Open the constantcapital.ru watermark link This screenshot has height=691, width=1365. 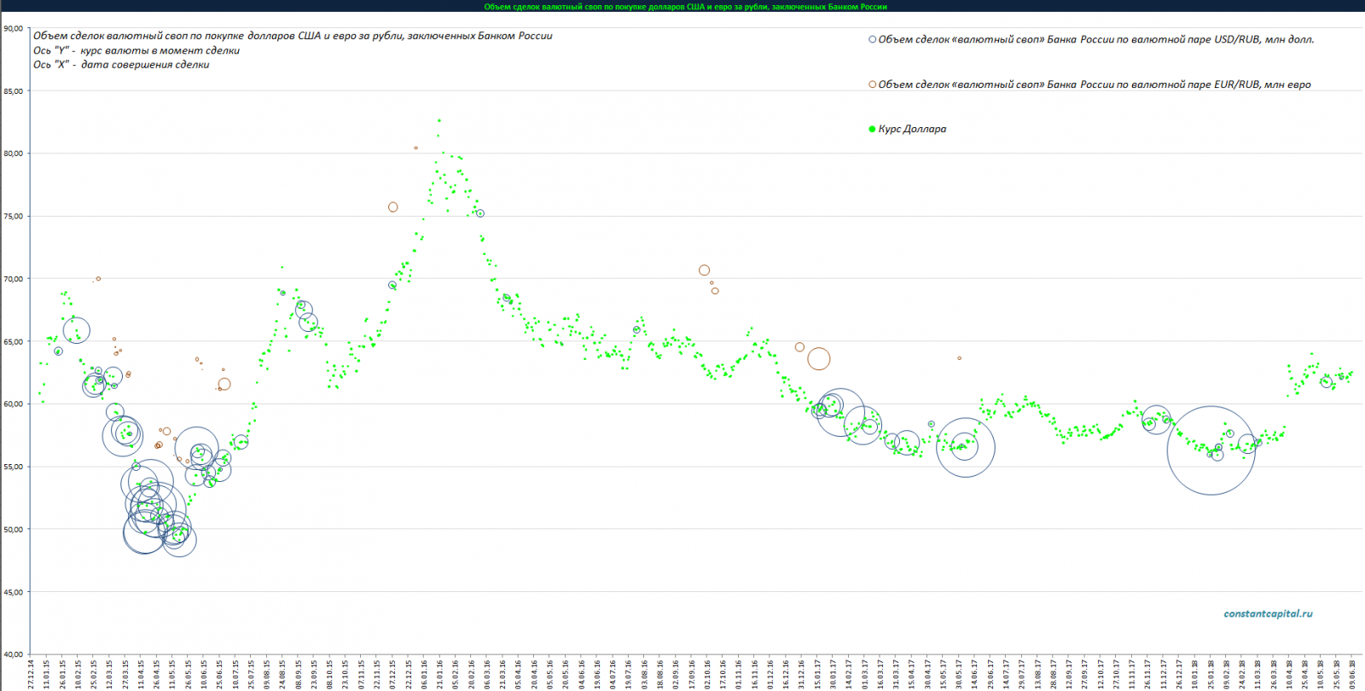(x=1268, y=613)
